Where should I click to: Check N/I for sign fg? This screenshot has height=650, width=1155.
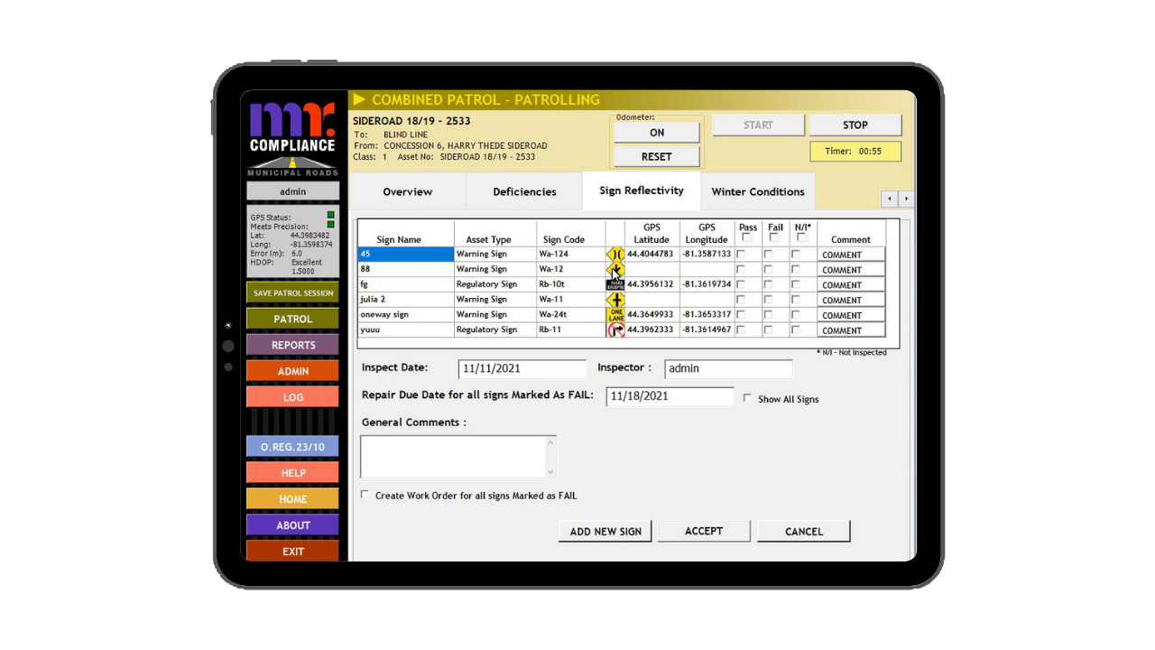(x=796, y=285)
